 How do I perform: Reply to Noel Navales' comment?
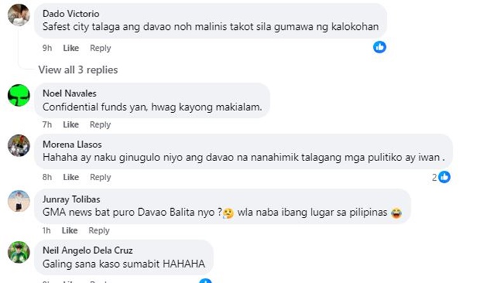coord(100,124)
